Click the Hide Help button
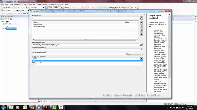Screen dimensions: 197x110 (139, 95)
